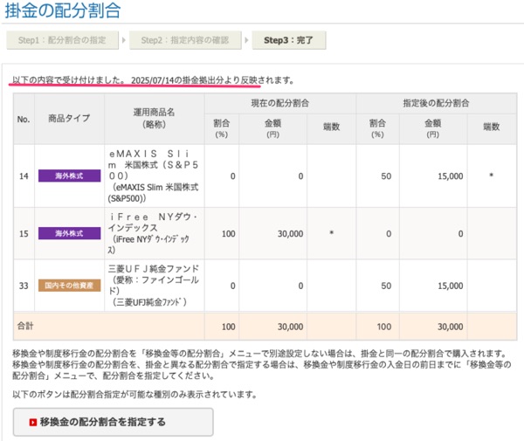Click the asterisk 端数 mark in row 14
Screen dimensions: 524x441
pyautogui.click(x=491, y=176)
